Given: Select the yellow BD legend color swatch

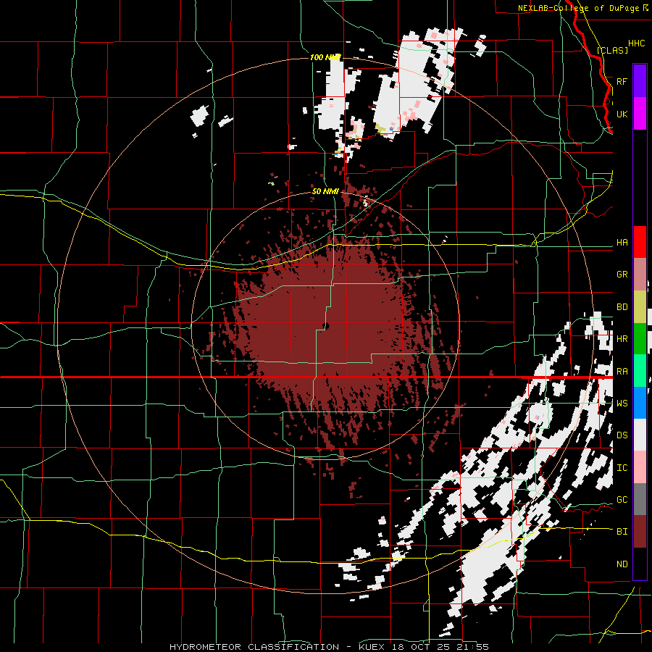Looking at the screenshot, I should tap(640, 307).
